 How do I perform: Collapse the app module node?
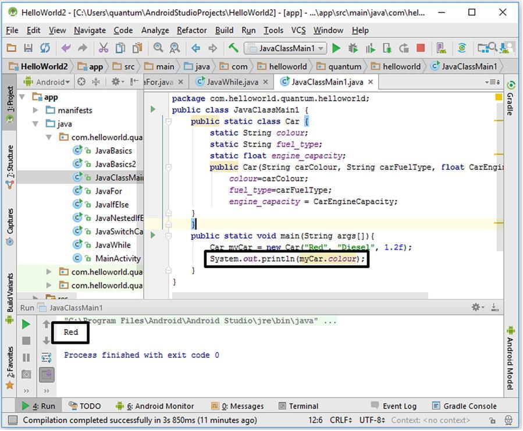[x=22, y=97]
